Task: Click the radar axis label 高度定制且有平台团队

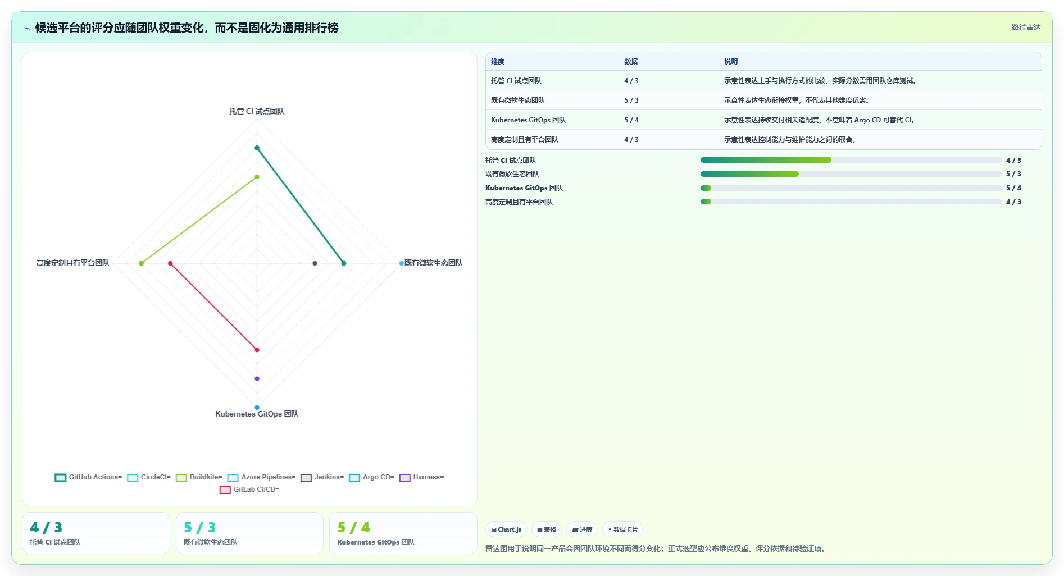Action: pos(73,263)
